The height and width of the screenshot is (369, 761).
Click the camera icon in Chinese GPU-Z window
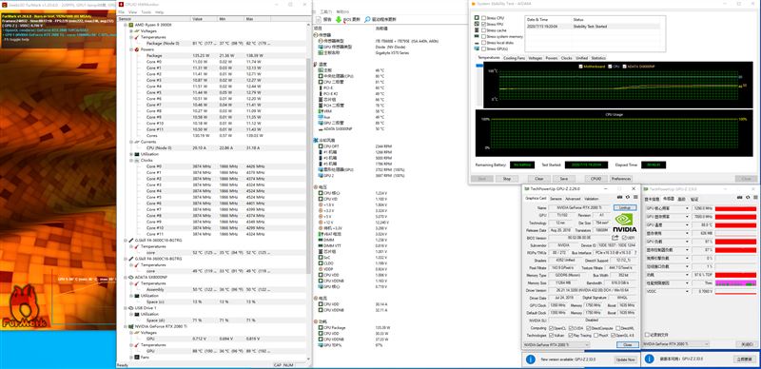pyautogui.click(x=739, y=198)
